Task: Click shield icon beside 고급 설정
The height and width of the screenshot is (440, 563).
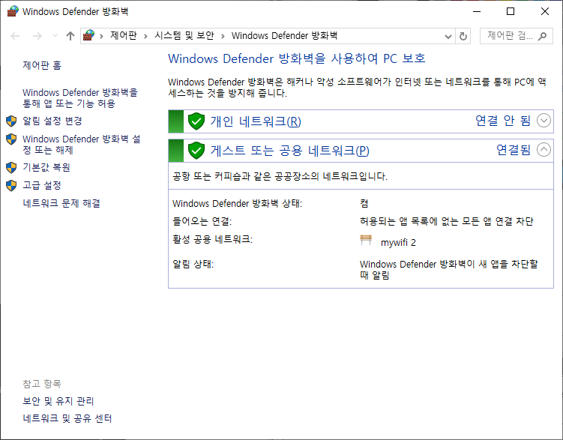Action: click(x=11, y=185)
